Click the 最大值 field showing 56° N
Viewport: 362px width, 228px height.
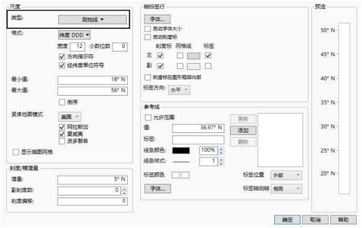point(92,91)
